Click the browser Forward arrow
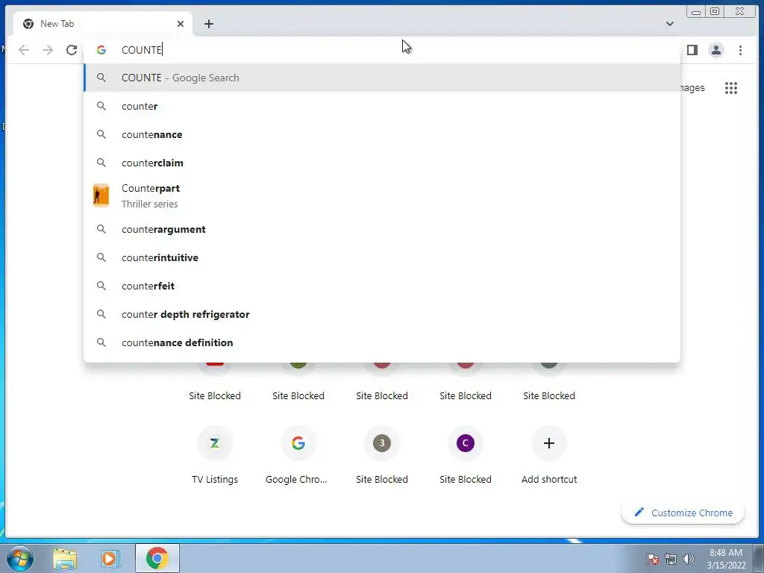Image resolution: width=764 pixels, height=573 pixels. pos(48,50)
